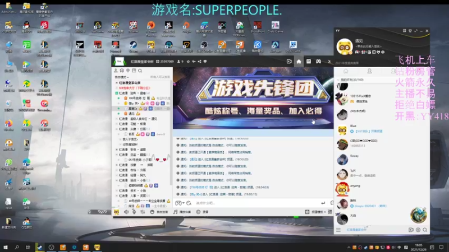Open the home view in YY channel toolbar
Screen dimensions: 449x252
coord(299,62)
